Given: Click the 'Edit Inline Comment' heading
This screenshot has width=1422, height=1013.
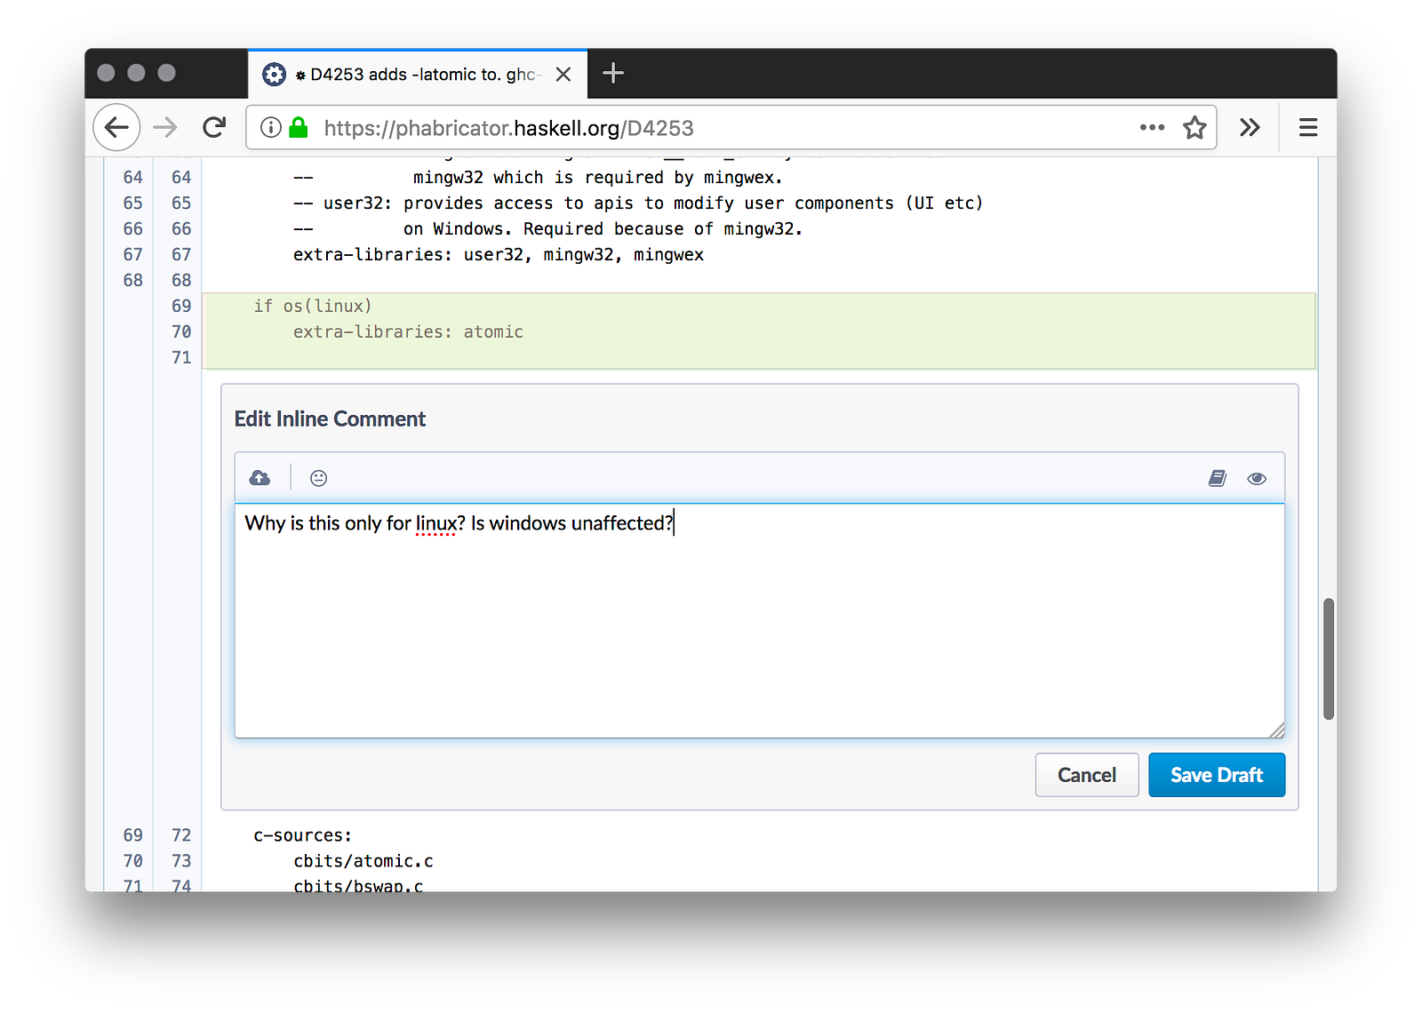Looking at the screenshot, I should (x=330, y=419).
